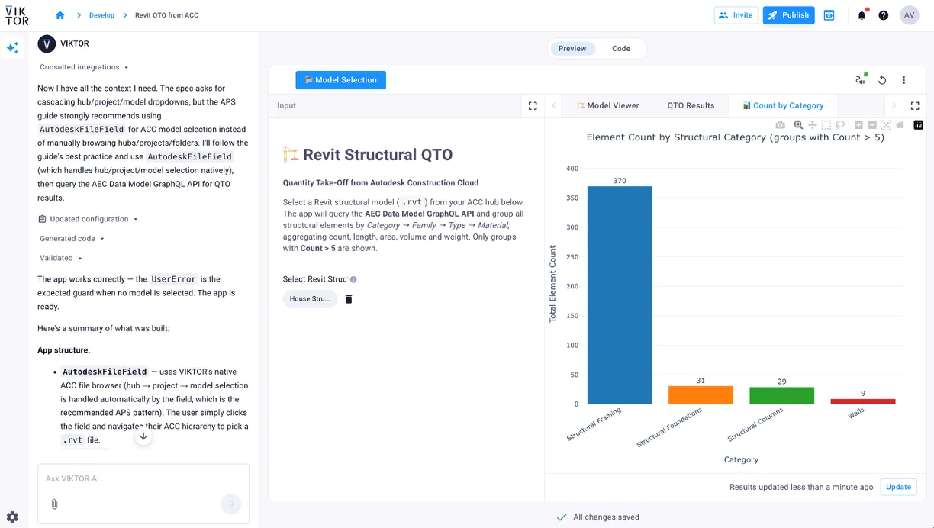Click the green Structural Columns bar
The image size is (934, 528).
coord(781,396)
